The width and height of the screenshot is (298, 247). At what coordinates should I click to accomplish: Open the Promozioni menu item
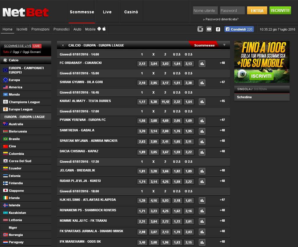pos(40,29)
